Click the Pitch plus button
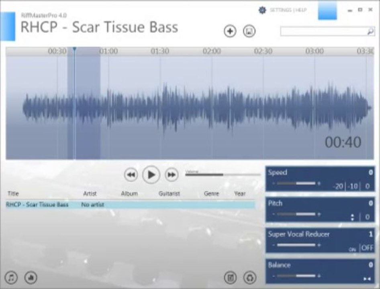This screenshot has width=380, height=289. point(319,214)
